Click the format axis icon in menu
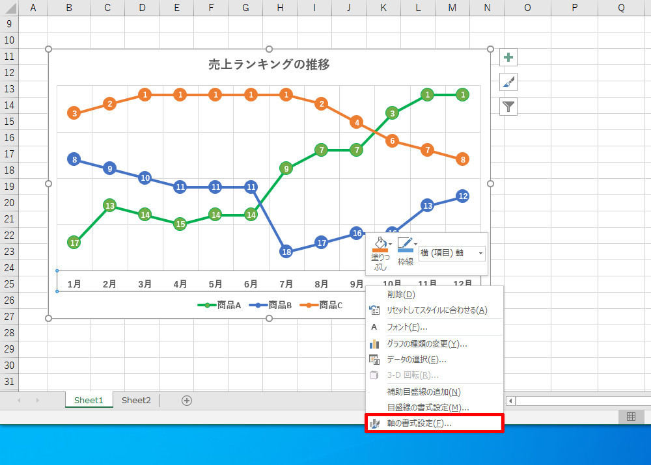This screenshot has width=651, height=465. point(374,423)
